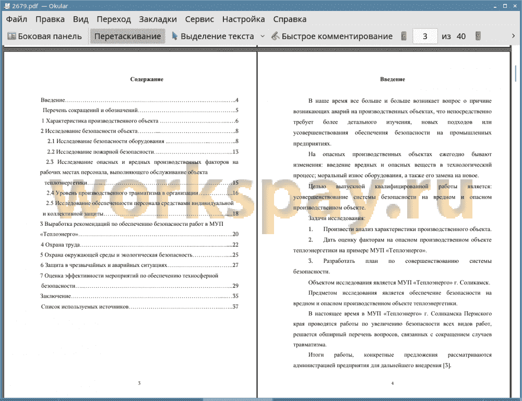The height and width of the screenshot is (401, 522).
Task: Click page number 4 at page bottom
Action: pyautogui.click(x=393, y=383)
